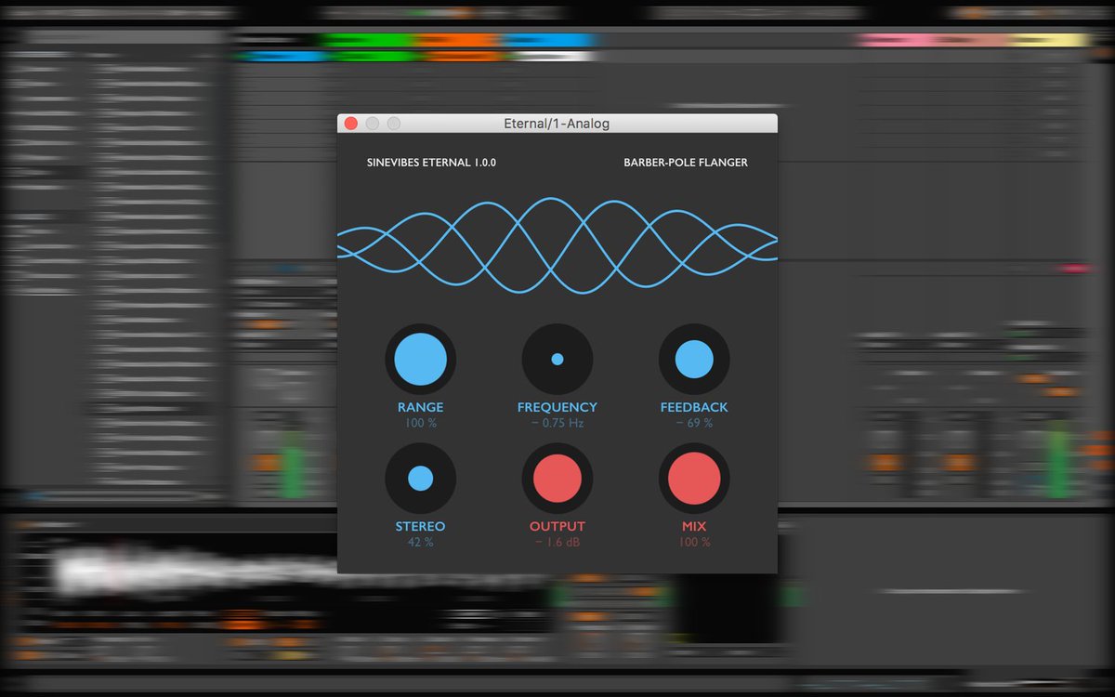Click the Feedback knob

pos(694,359)
